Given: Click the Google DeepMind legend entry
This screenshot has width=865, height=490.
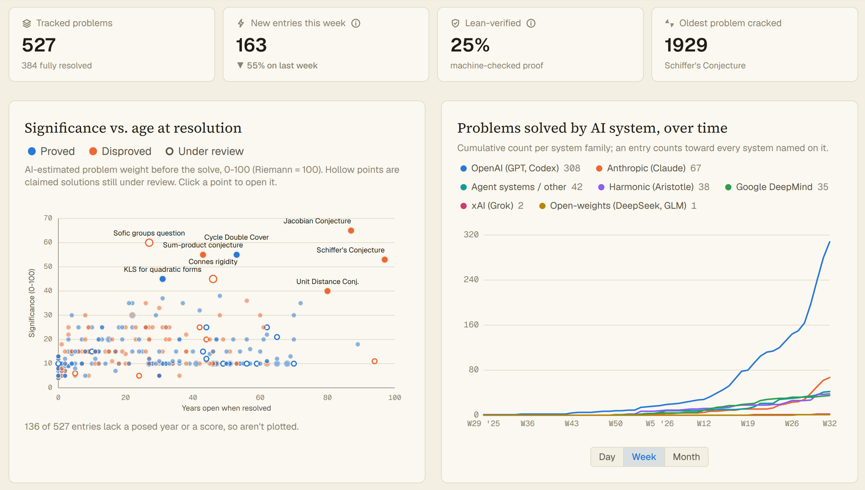Looking at the screenshot, I should click(x=776, y=187).
